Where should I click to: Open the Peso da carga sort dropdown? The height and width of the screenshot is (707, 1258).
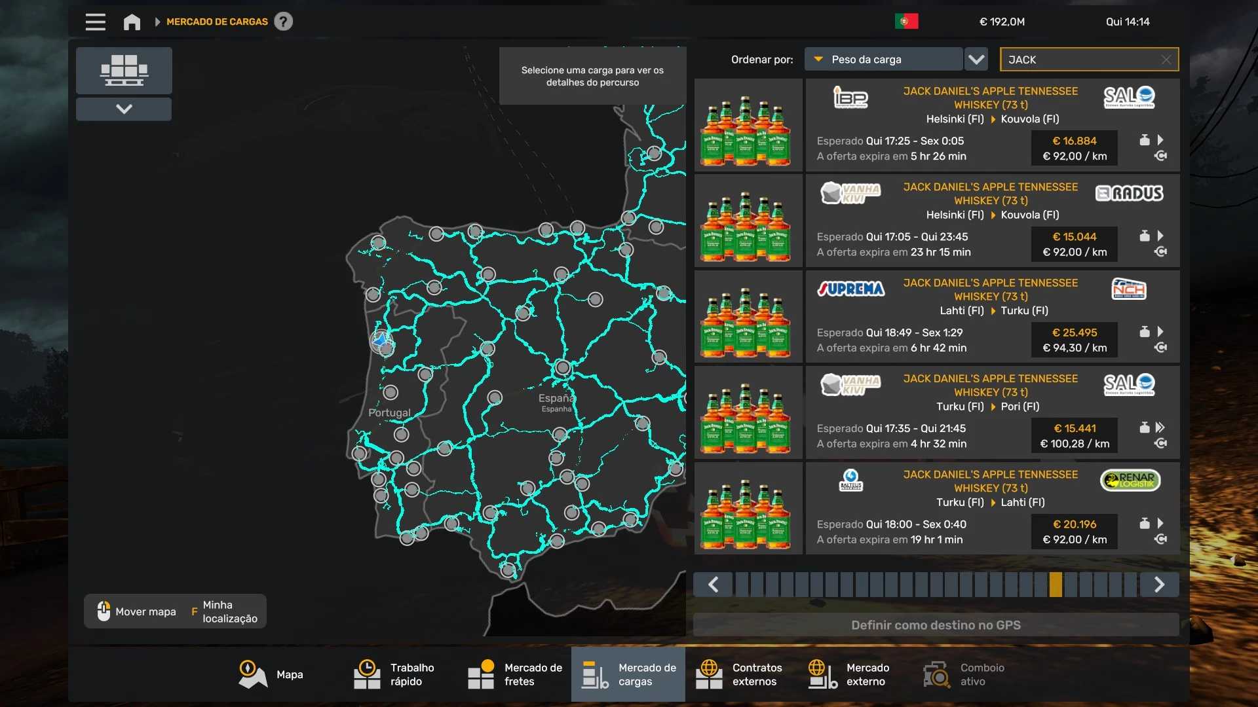click(x=883, y=60)
